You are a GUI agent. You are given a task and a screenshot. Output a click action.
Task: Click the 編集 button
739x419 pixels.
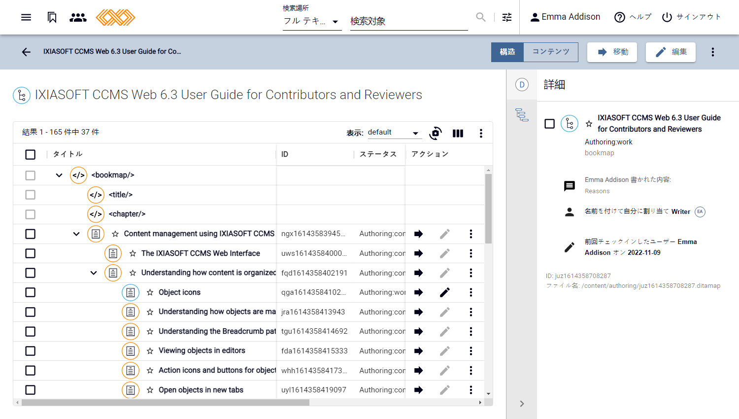pyautogui.click(x=671, y=52)
